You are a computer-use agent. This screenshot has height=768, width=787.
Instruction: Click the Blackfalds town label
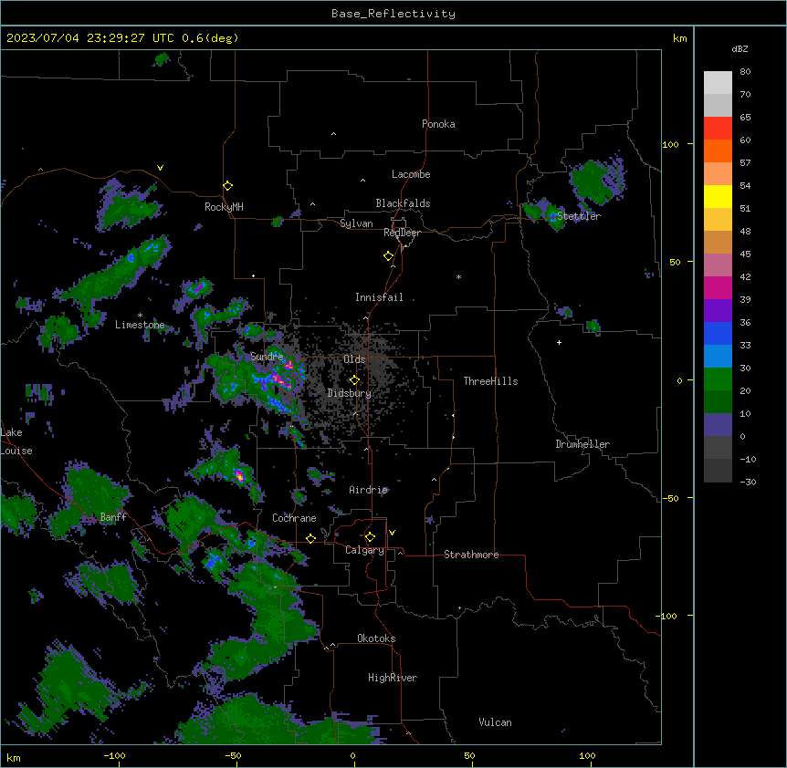click(x=403, y=203)
